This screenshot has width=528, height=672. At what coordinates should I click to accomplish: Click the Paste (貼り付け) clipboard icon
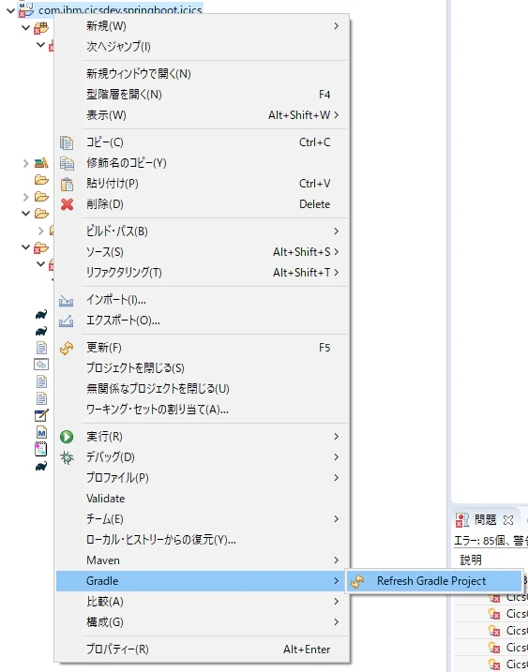[67, 184]
